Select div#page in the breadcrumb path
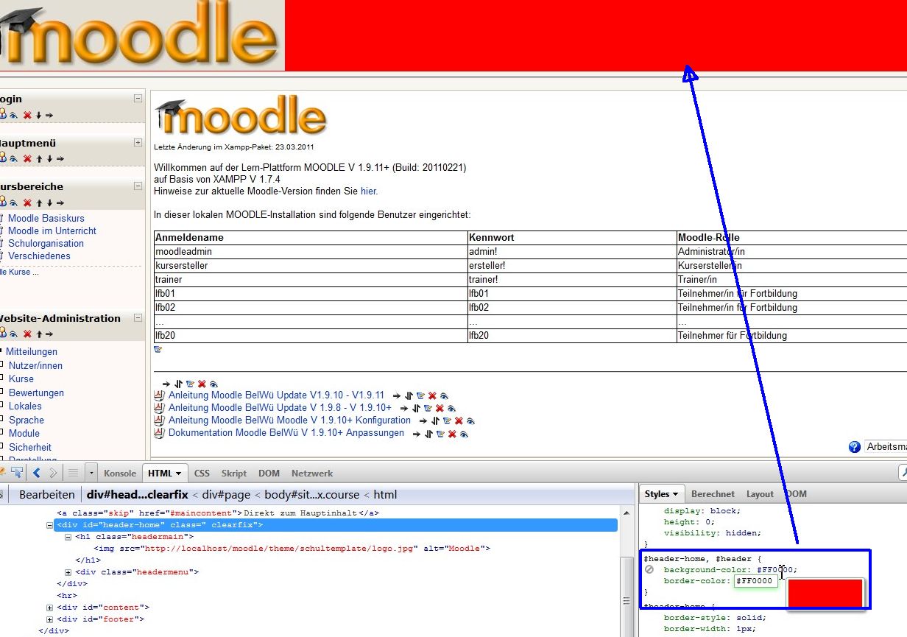The height and width of the screenshot is (637, 907). 225,495
